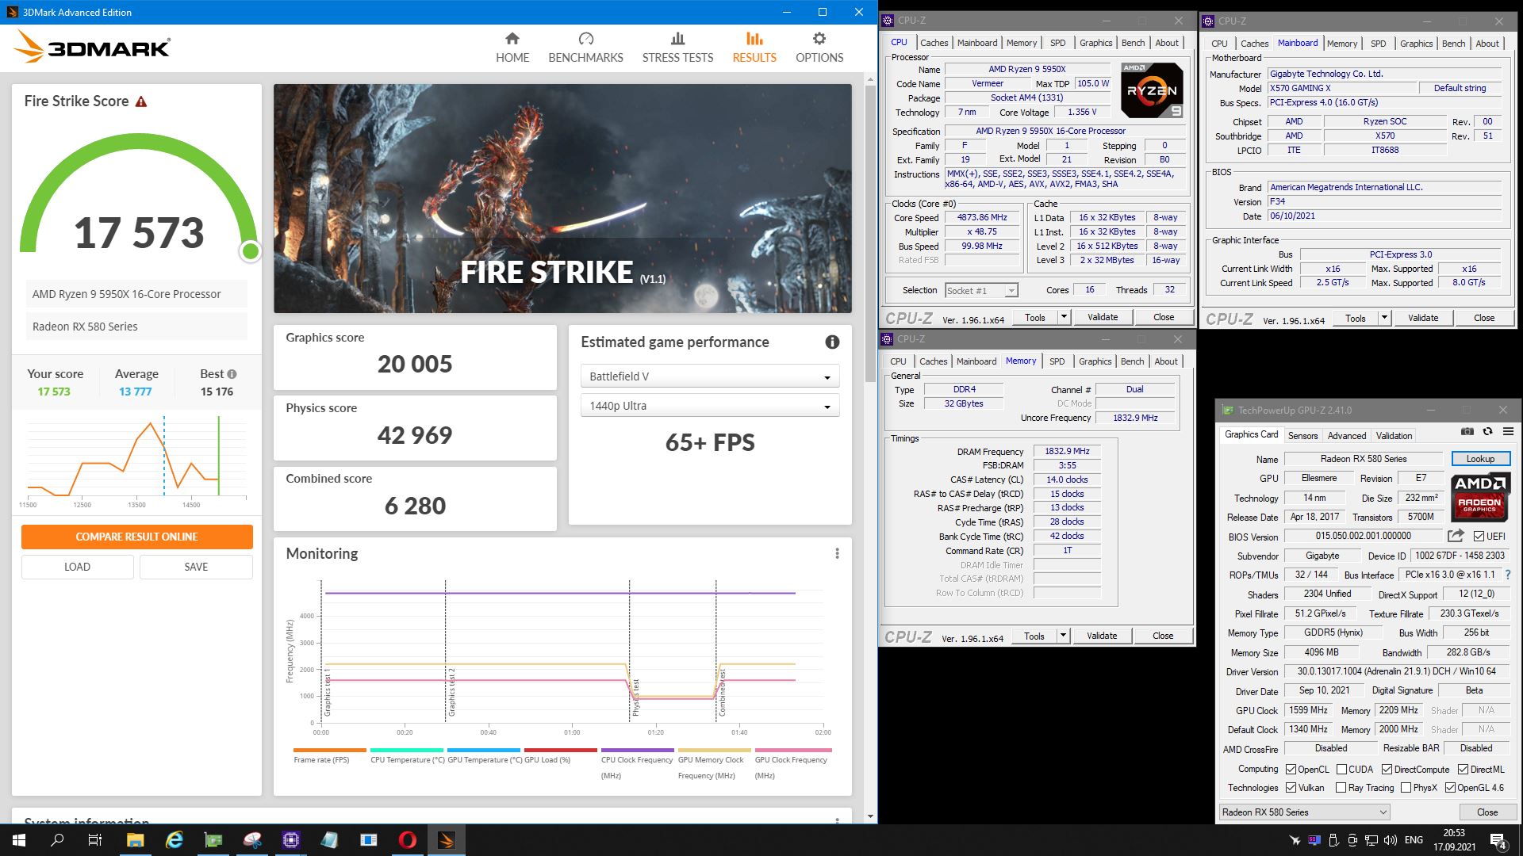Open the RESULTS section in 3DMark
Viewport: 1523px width, 856px height.
(x=754, y=48)
